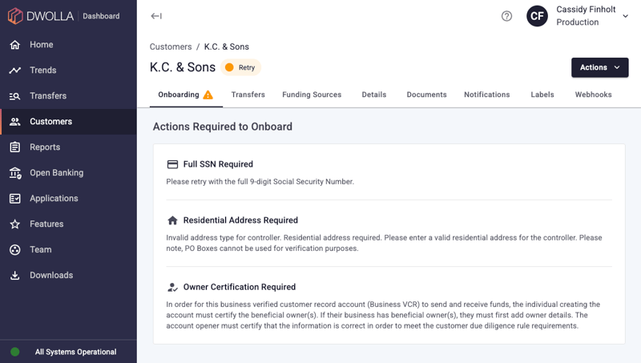Click the Team icon in sidebar
Screen dimensions: 641x363
coord(15,250)
